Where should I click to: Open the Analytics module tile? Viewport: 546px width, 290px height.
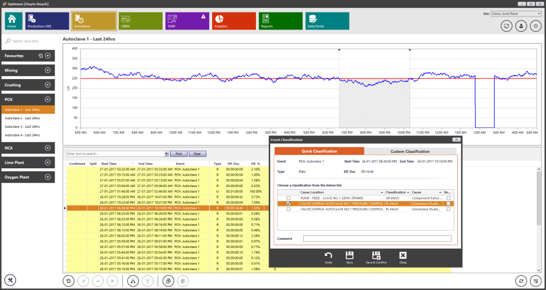tap(234, 21)
